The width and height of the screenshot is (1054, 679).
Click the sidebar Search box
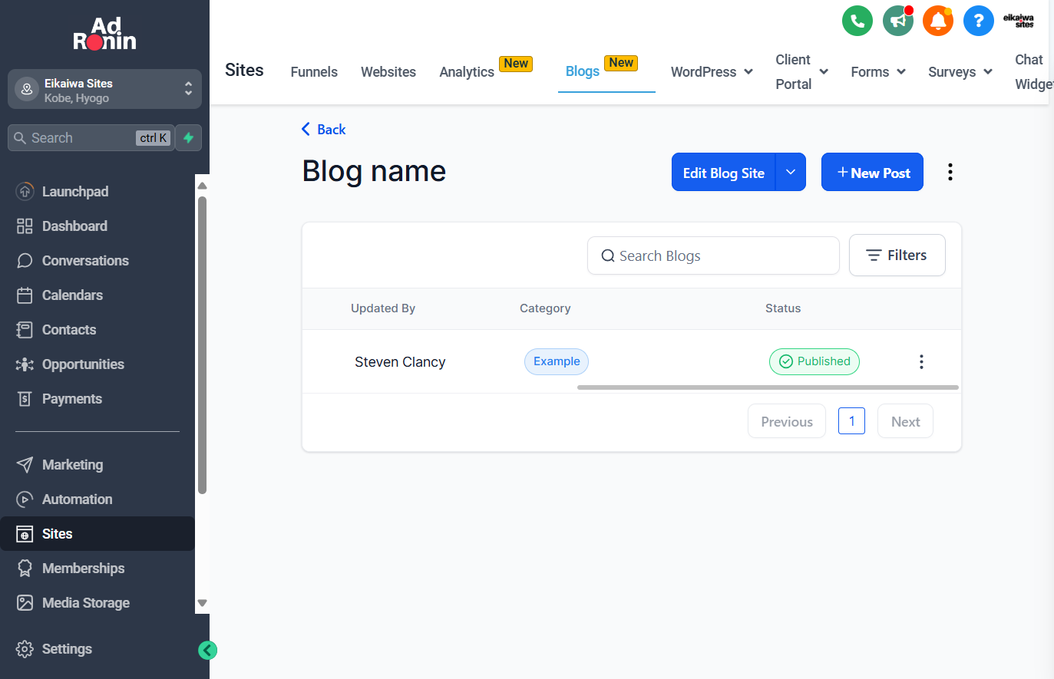tap(91, 138)
